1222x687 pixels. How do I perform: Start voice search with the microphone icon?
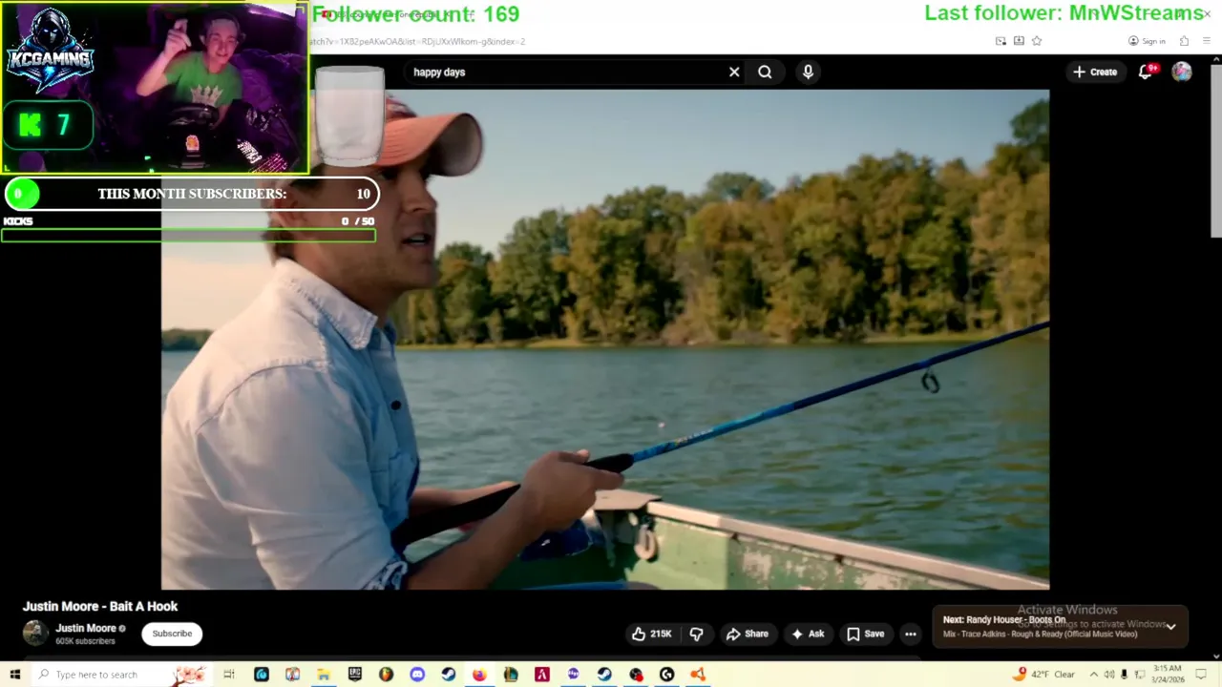click(x=808, y=72)
